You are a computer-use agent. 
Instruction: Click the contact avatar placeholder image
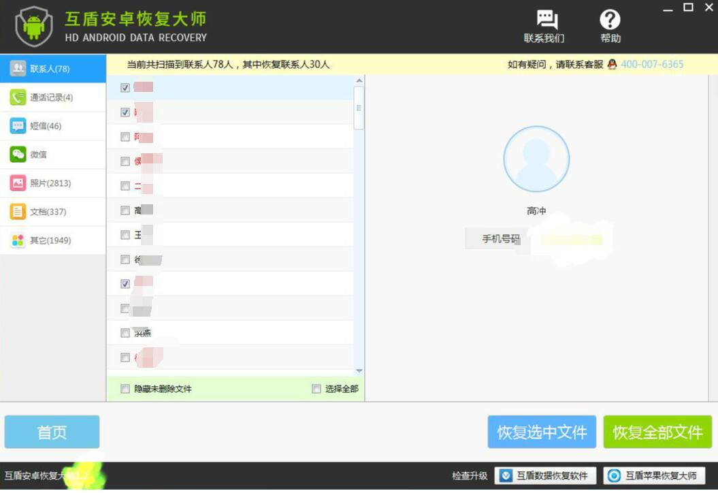pyautogui.click(x=536, y=159)
